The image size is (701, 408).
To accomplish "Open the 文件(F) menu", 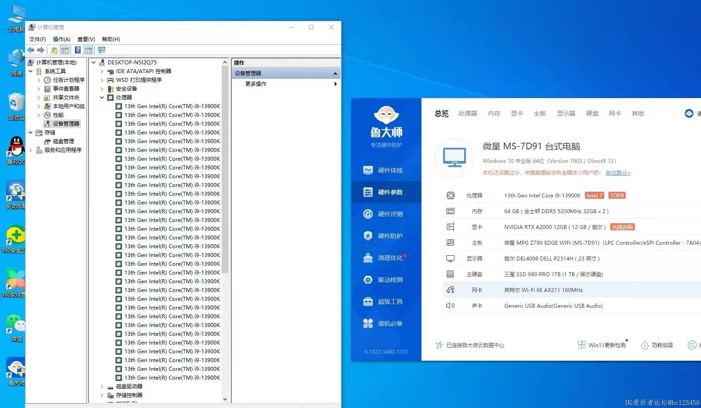I will [x=38, y=39].
